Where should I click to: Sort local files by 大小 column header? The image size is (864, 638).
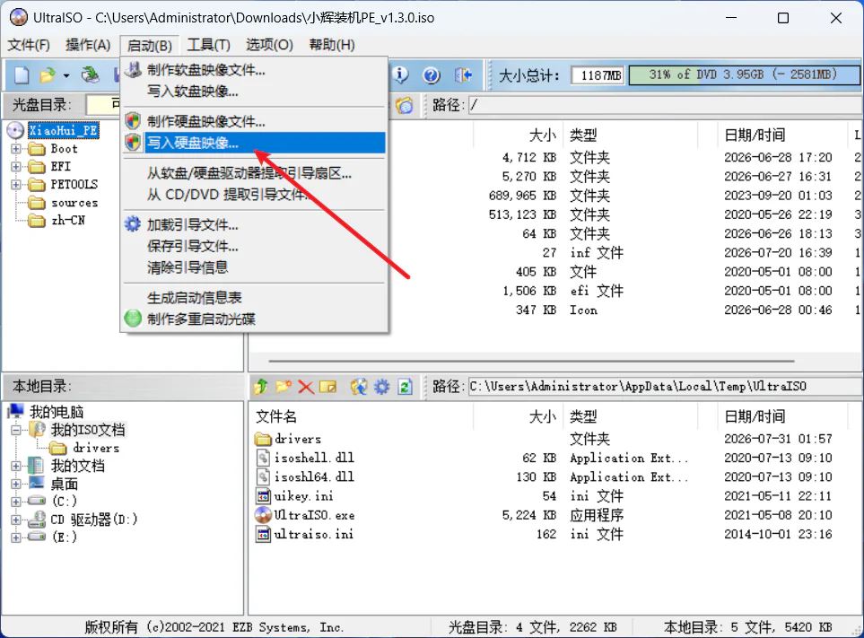517,416
